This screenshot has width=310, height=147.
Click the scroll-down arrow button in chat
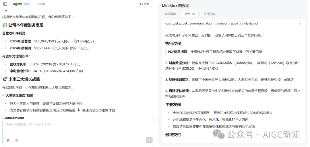78,110
